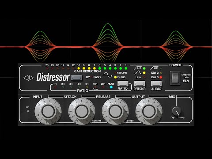Click the yellow detector band emphasis LED
The image size is (212, 159).
[x=144, y=73]
